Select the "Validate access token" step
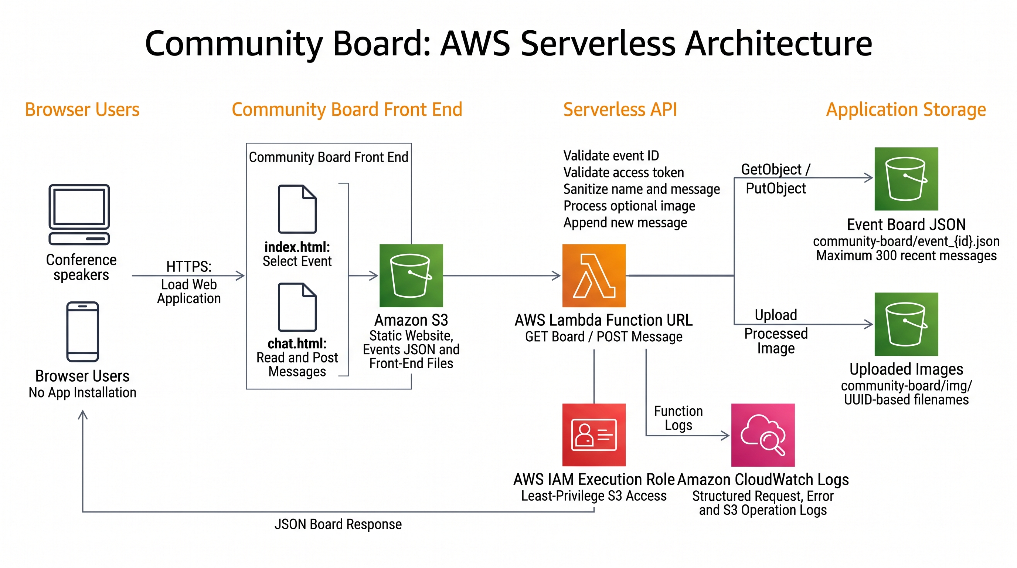The height and width of the screenshot is (568, 1017). tap(624, 173)
